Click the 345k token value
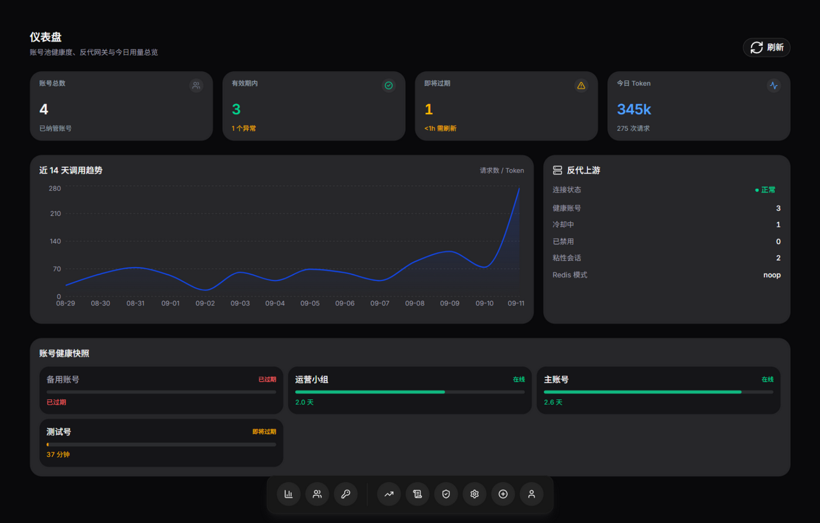Screen dimensions: 820x523 tap(633, 109)
